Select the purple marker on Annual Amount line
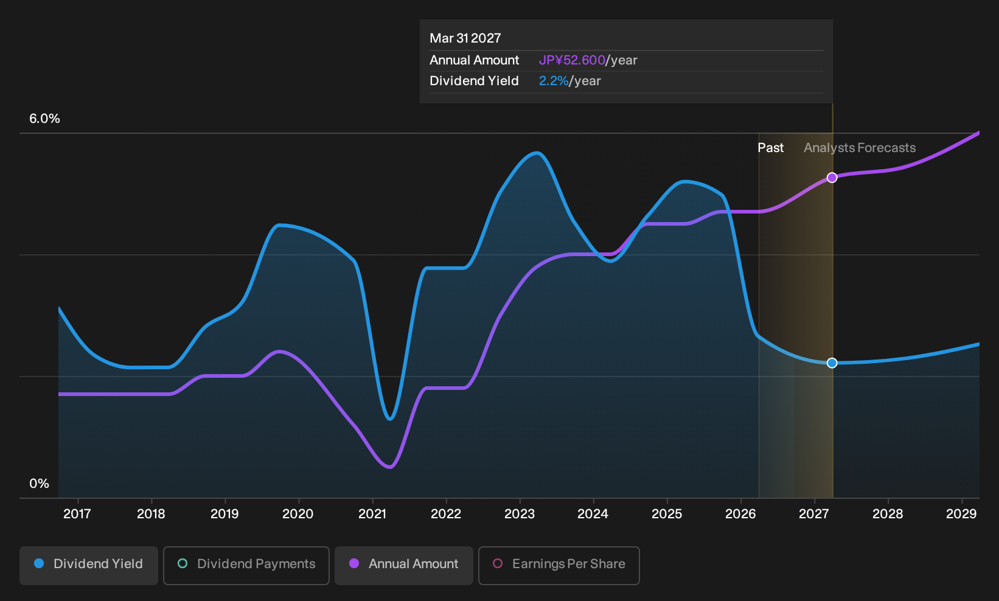The width and height of the screenshot is (999, 601). pos(832,178)
